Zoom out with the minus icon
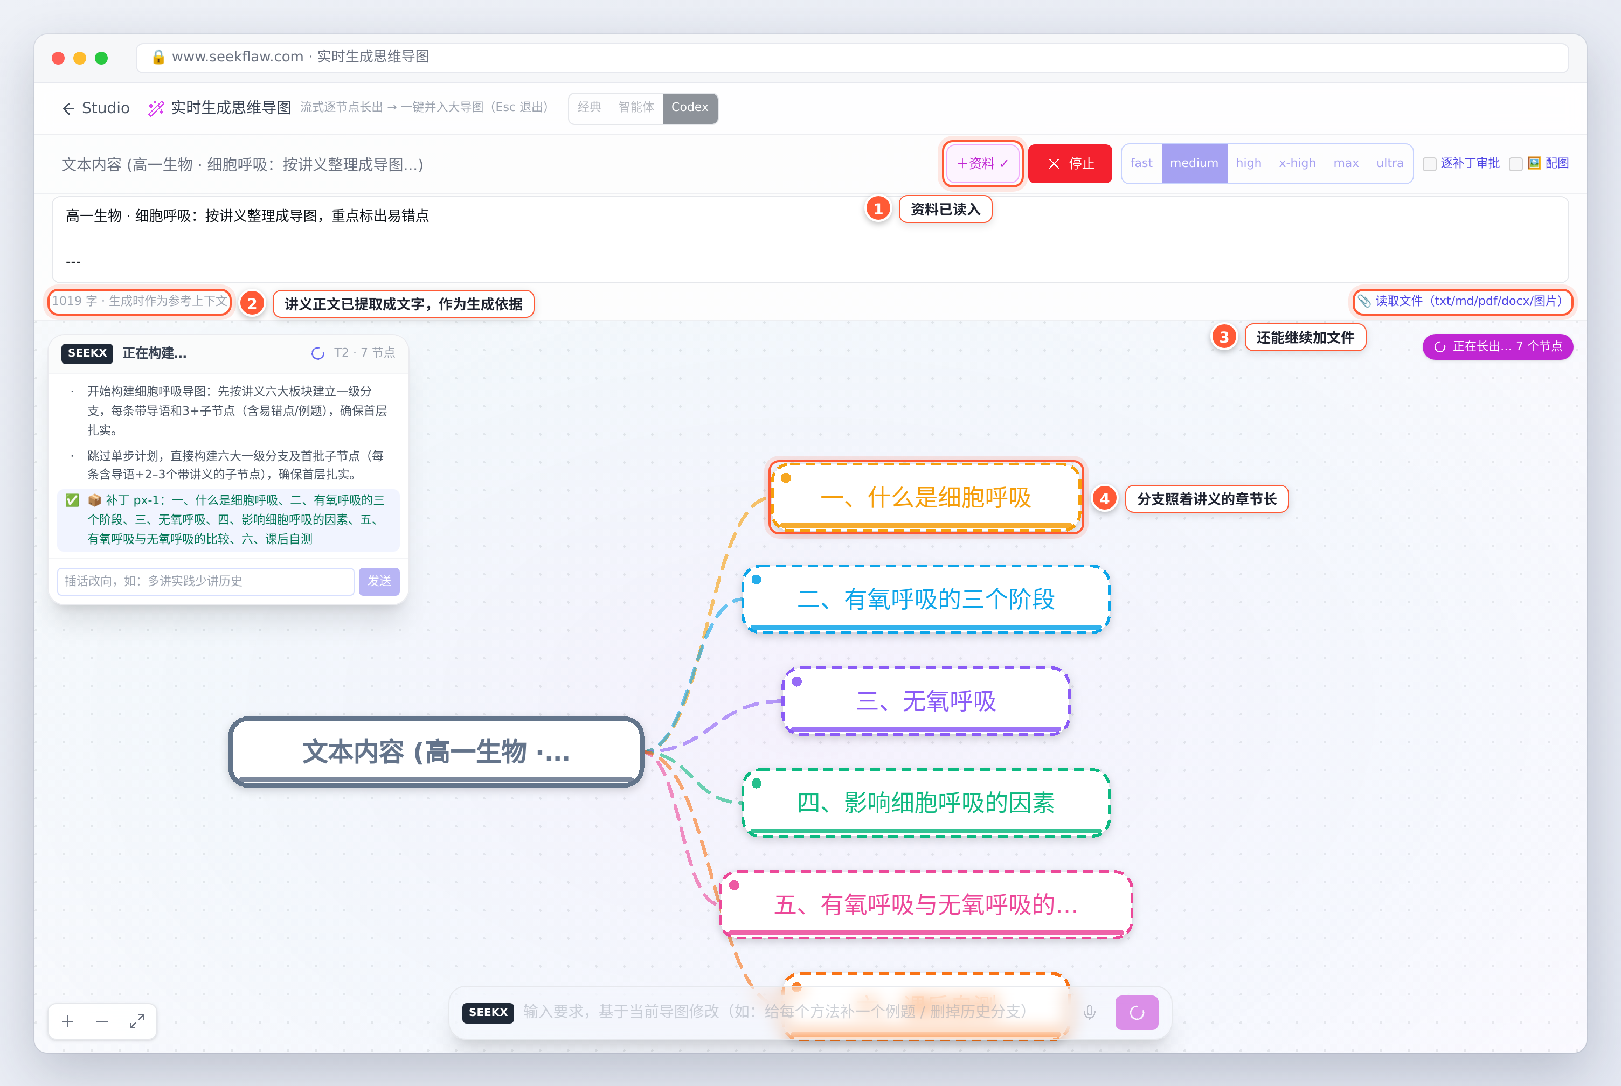Image resolution: width=1621 pixels, height=1086 pixels. coord(102,1021)
